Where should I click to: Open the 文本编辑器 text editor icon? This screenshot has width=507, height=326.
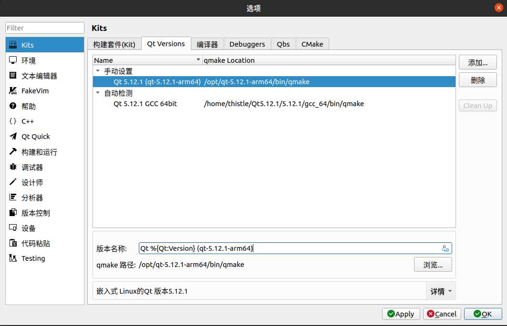tap(13, 76)
